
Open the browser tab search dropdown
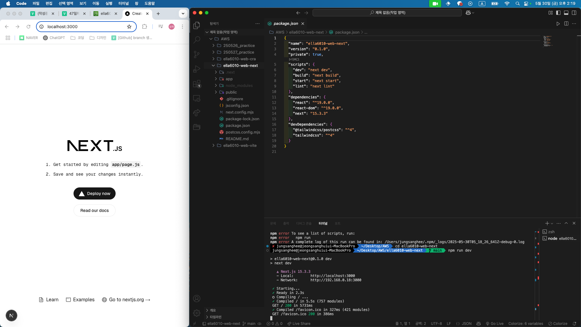point(183,14)
